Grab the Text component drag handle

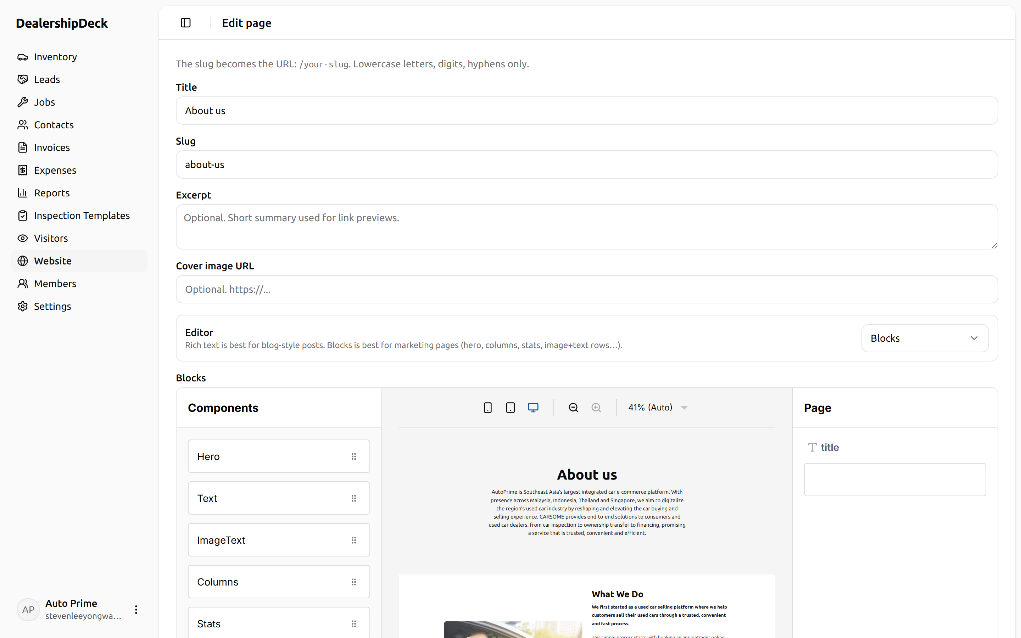coord(354,498)
